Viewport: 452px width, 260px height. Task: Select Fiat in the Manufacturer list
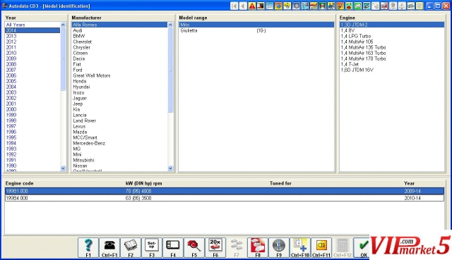pos(119,64)
